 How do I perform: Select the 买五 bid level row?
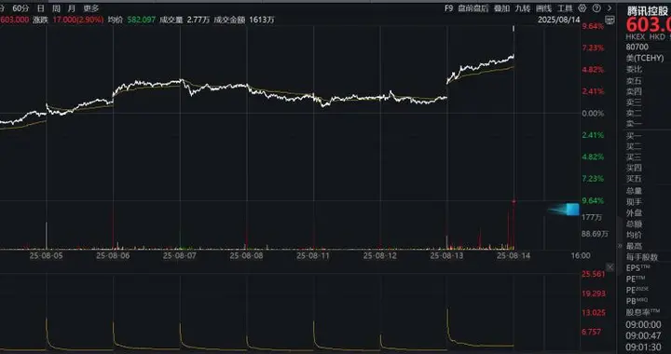[x=634, y=178]
